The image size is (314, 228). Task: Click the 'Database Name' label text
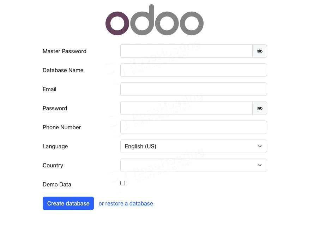coord(63,70)
